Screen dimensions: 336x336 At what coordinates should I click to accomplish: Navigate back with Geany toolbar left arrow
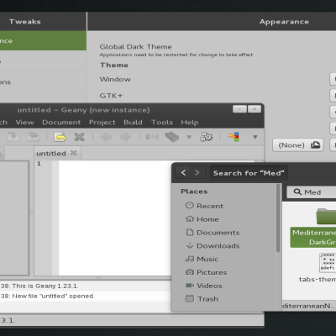pos(106,137)
